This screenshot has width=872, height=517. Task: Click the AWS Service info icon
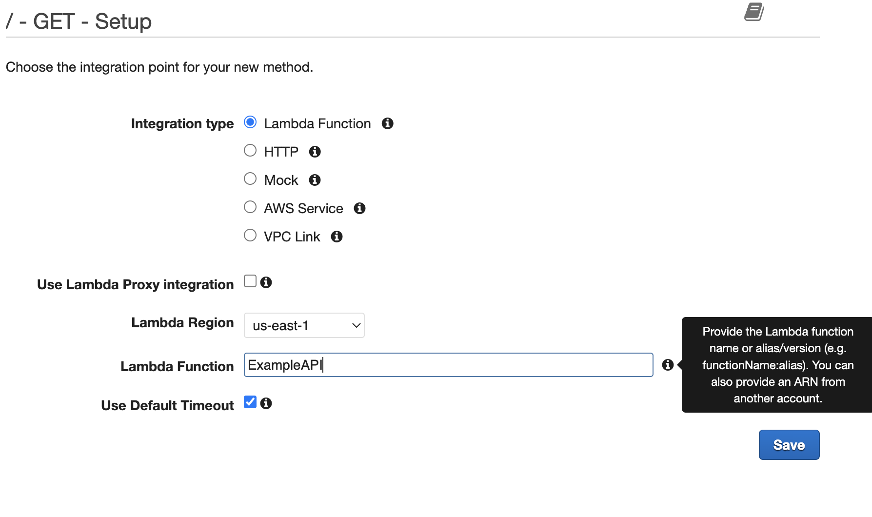tap(360, 208)
